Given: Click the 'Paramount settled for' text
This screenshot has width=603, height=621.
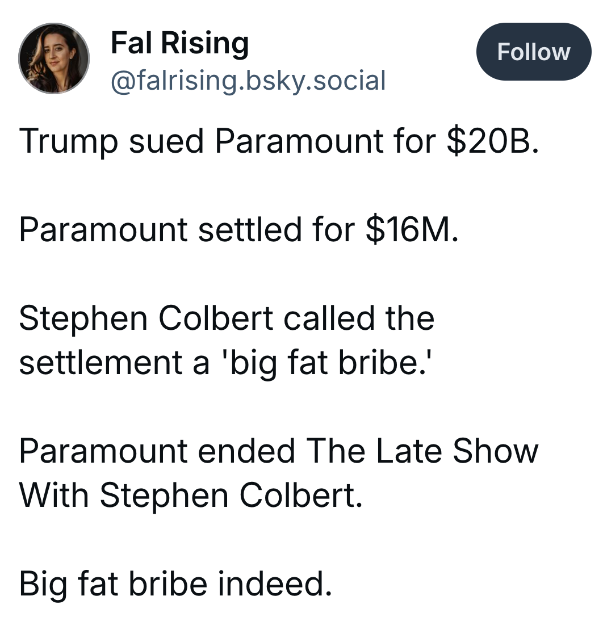Looking at the screenshot, I should click(x=187, y=230).
